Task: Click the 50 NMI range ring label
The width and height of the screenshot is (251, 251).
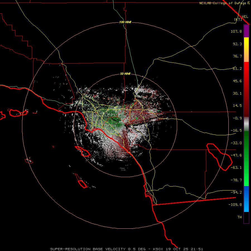Action: click(x=125, y=74)
